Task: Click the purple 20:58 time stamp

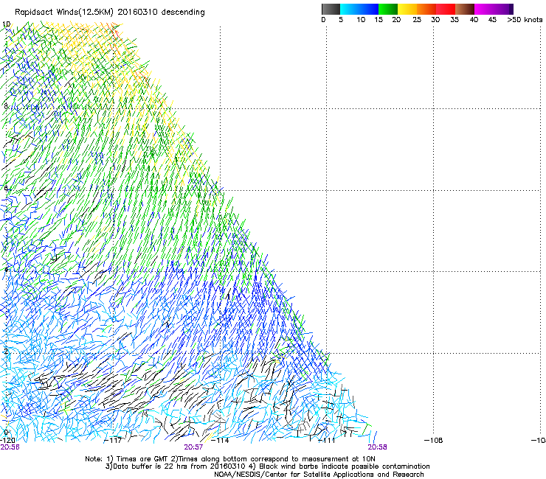Action: coord(378,447)
